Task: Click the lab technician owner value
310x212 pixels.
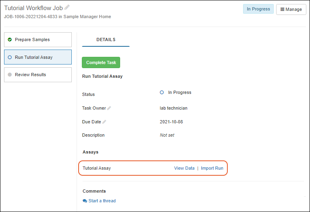Action: 173,108
